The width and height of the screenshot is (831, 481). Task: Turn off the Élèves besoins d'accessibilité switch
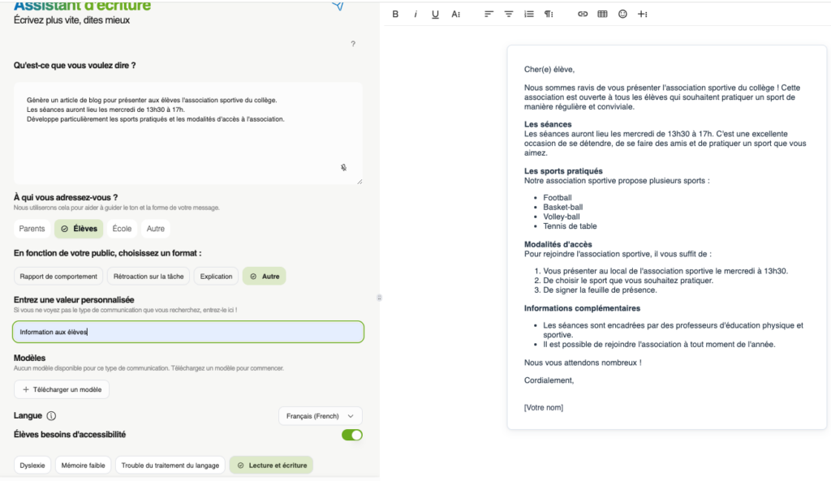tap(351, 435)
